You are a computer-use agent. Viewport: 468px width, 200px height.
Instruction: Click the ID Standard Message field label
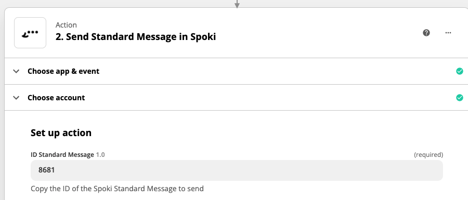coord(62,155)
